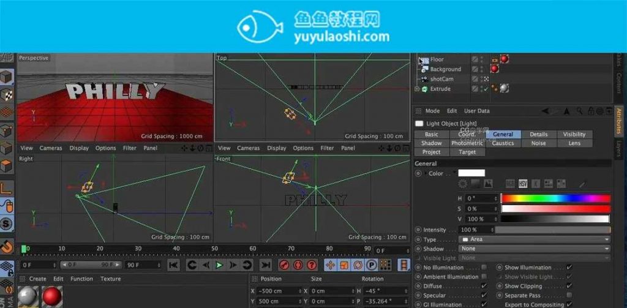This screenshot has width=627, height=308.
Task: Click the HSV color mode icon
Action: [523, 184]
